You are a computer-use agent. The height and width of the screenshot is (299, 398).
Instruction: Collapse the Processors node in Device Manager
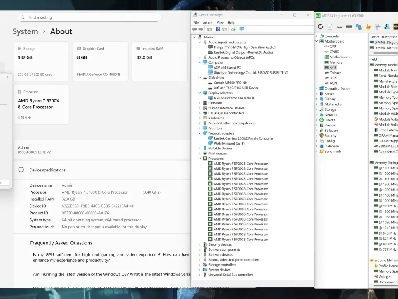199,159
